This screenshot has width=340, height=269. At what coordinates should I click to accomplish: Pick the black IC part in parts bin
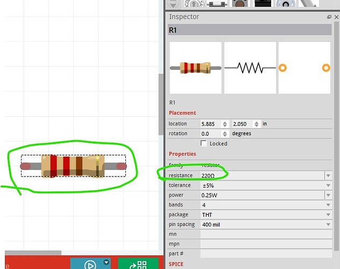coord(264,4)
